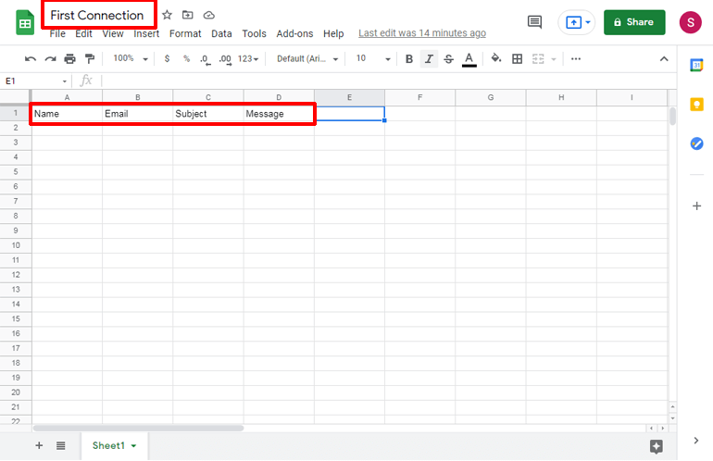Increase decimal places
Screen dimensions: 713x461
coord(225,59)
